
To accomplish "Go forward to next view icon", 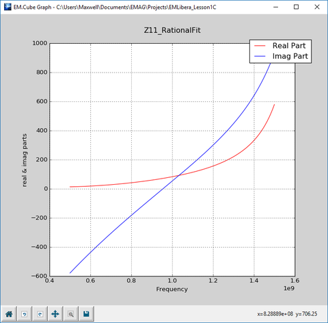I will [40, 314].
